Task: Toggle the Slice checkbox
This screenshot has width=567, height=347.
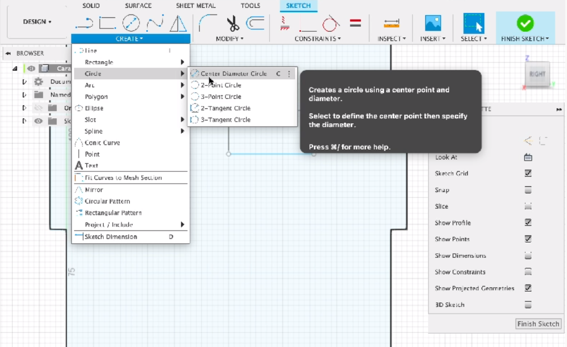Action: pyautogui.click(x=528, y=206)
